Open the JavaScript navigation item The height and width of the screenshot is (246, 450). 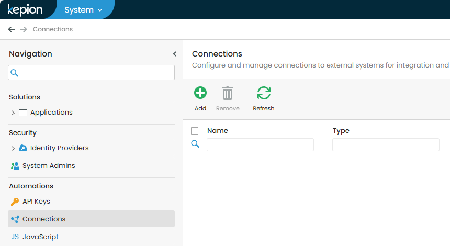40,237
